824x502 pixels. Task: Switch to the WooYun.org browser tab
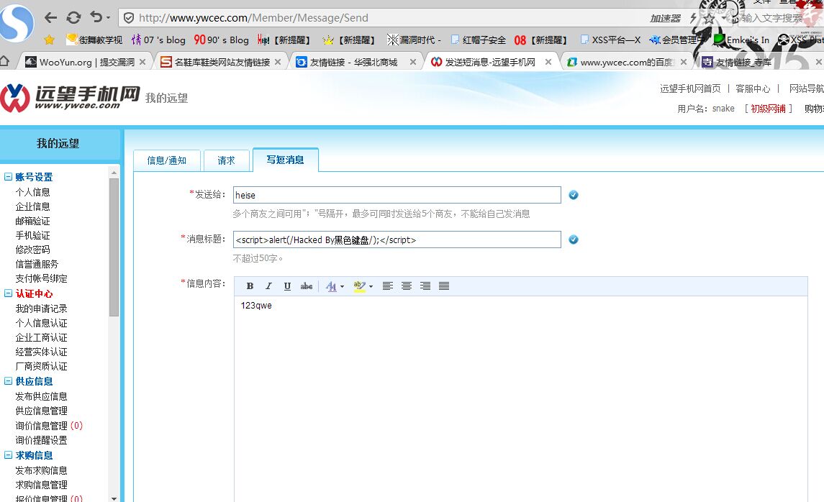[x=86, y=62]
